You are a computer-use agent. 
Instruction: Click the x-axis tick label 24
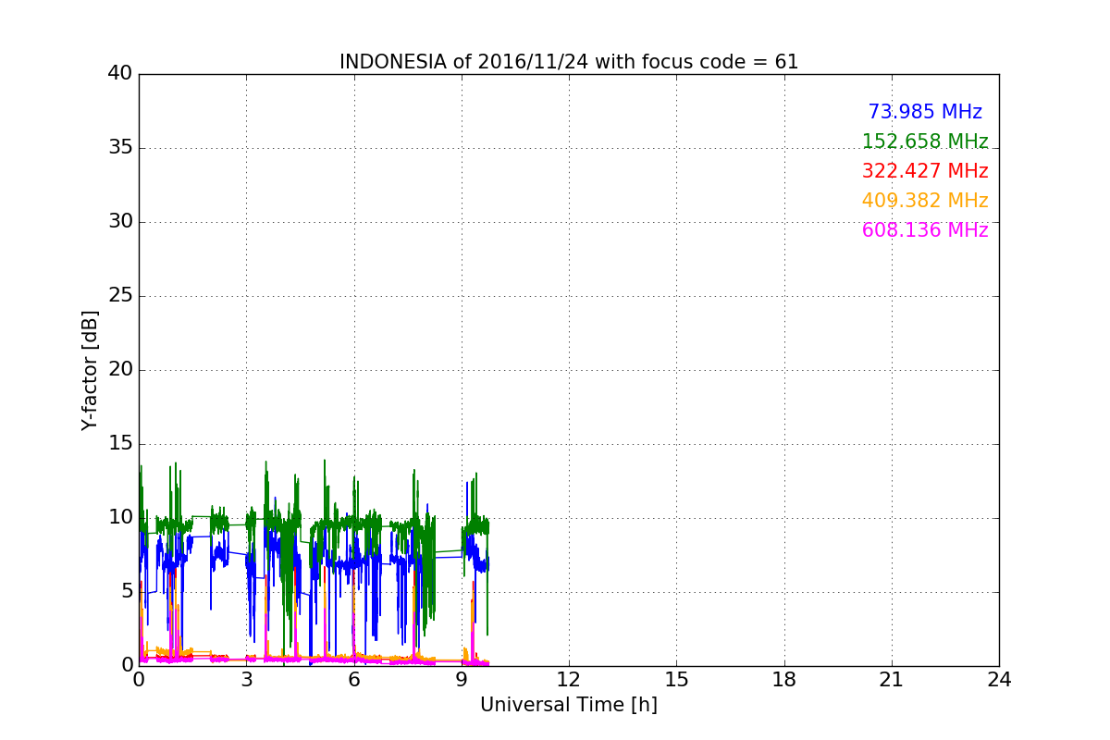pos(999,679)
